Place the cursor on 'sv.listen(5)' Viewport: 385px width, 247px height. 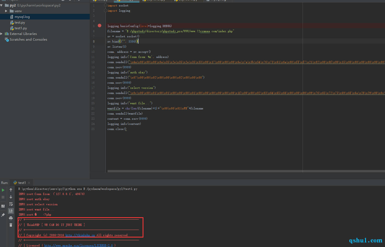click(117, 47)
